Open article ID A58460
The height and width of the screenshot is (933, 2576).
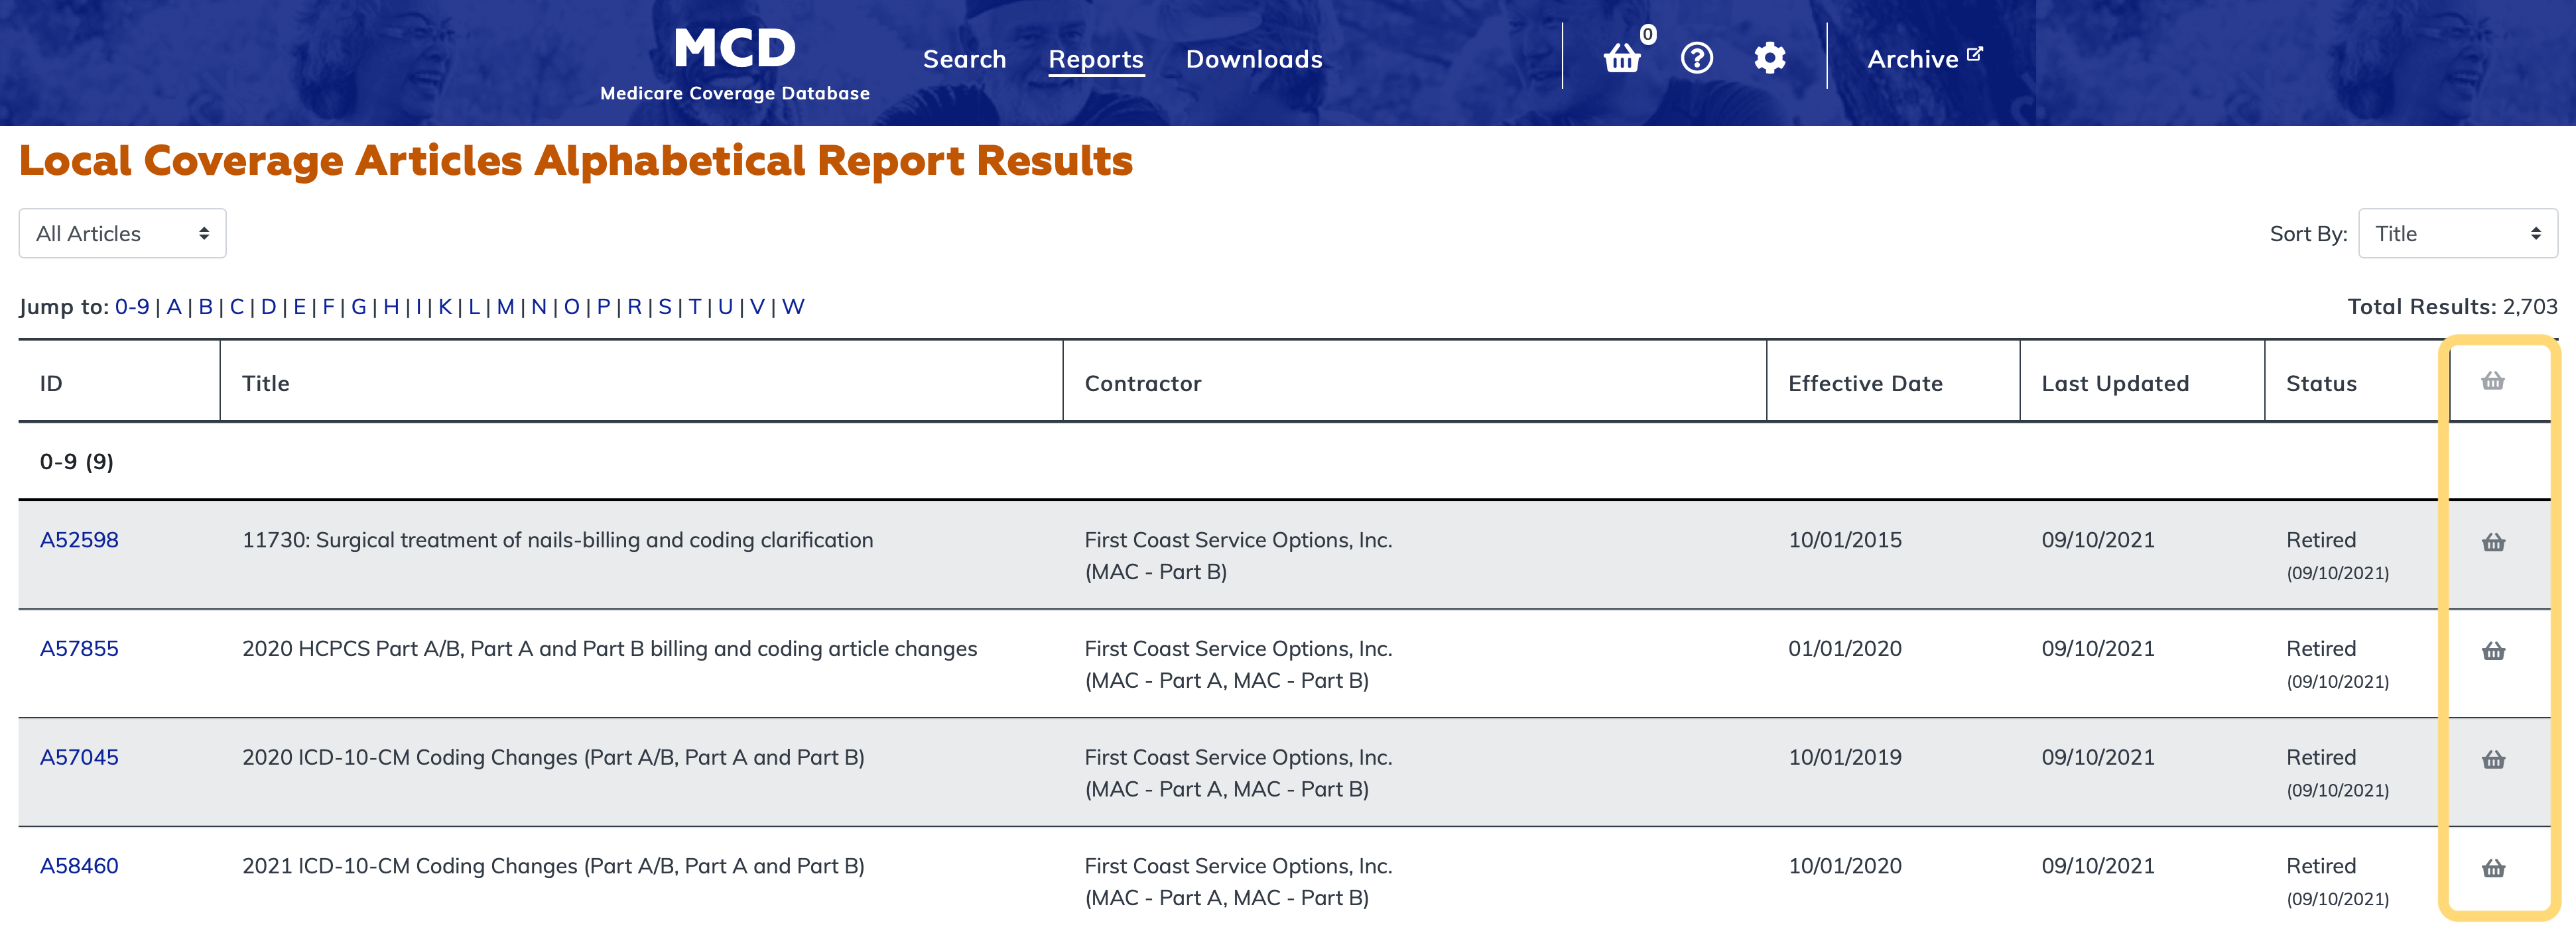[x=79, y=866]
